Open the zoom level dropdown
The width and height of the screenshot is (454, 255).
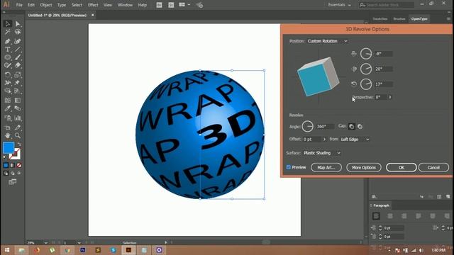point(45,243)
